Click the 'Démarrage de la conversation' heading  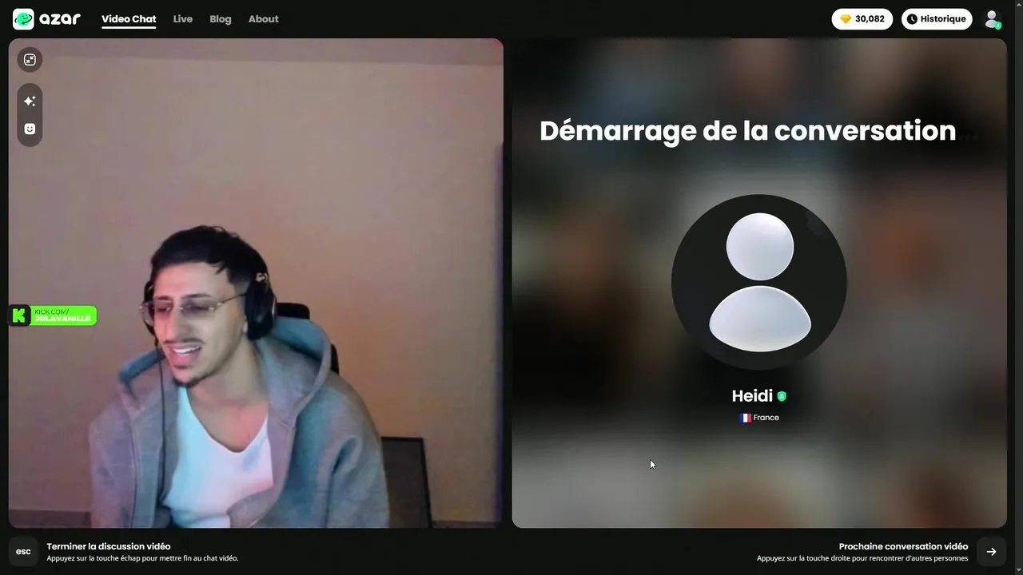click(x=747, y=130)
